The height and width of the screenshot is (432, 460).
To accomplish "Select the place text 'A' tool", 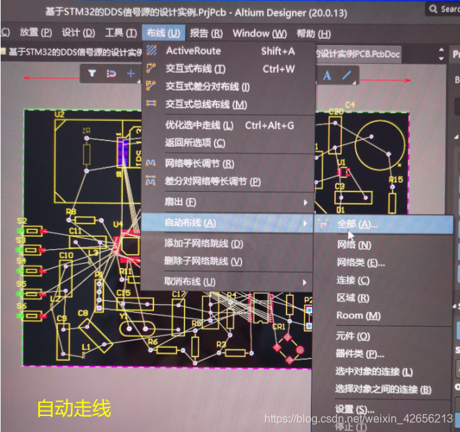I will point(327,76).
